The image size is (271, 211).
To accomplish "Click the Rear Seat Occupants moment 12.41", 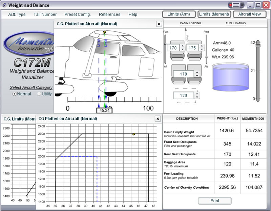I will [254, 154].
